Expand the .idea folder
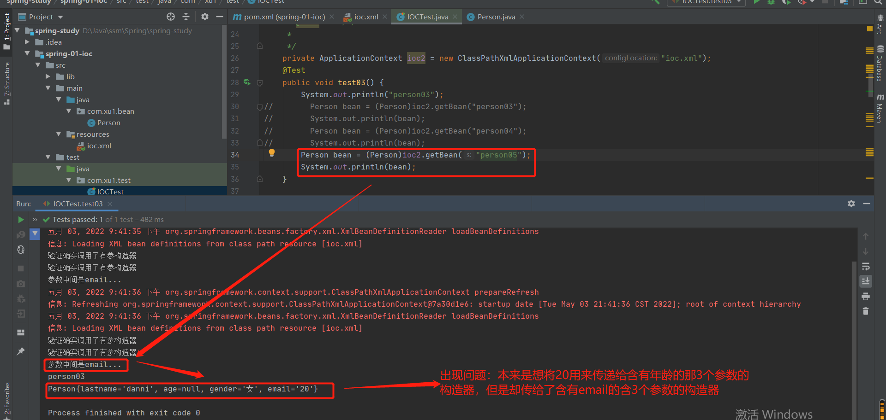The width and height of the screenshot is (886, 420). [x=27, y=42]
